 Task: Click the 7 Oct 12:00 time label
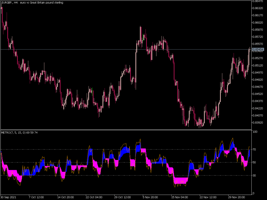37,197
